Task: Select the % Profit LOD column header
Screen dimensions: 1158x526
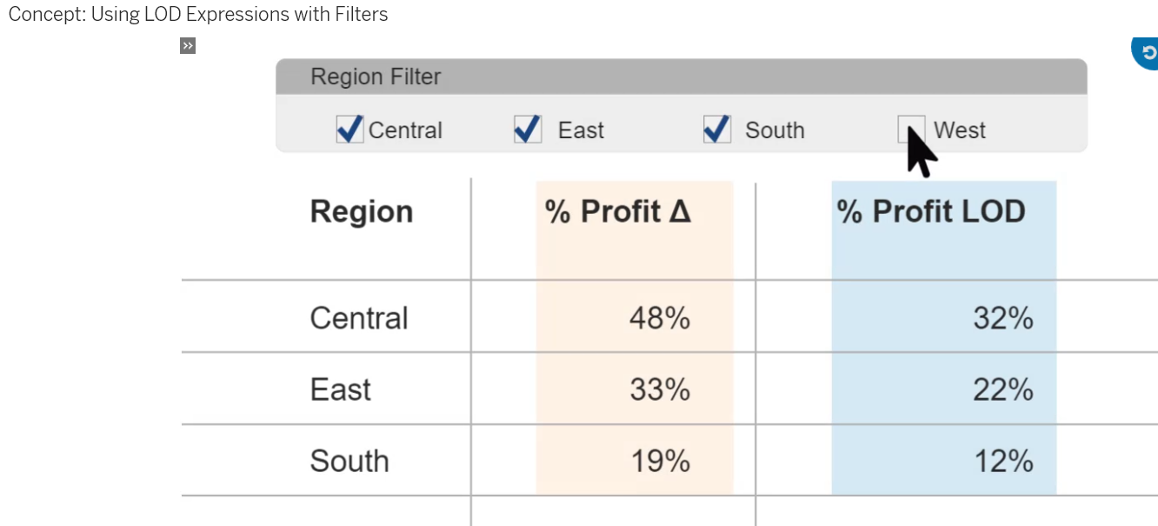Action: 930,211
